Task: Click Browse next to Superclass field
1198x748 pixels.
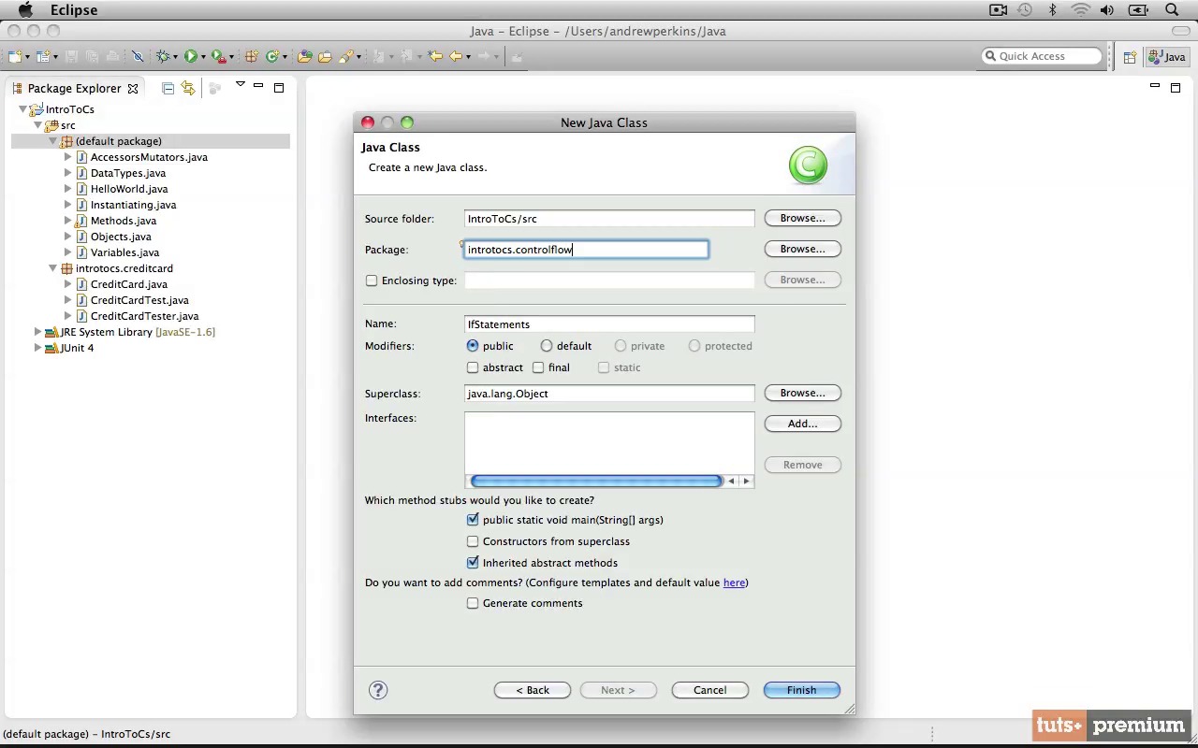Action: (803, 393)
